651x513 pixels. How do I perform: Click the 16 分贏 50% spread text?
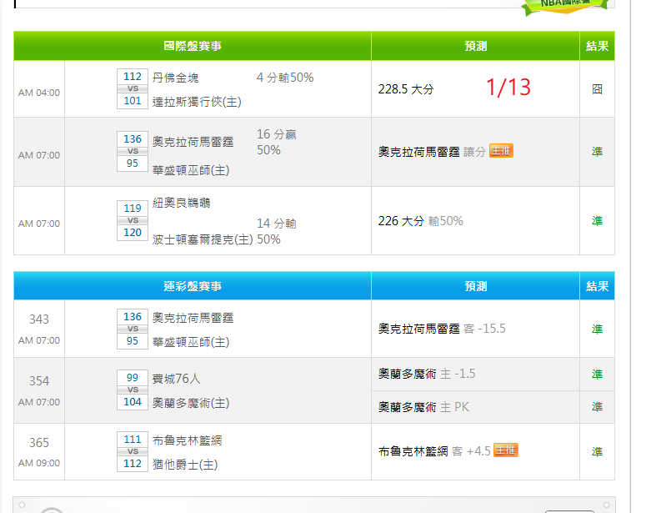coord(277,142)
